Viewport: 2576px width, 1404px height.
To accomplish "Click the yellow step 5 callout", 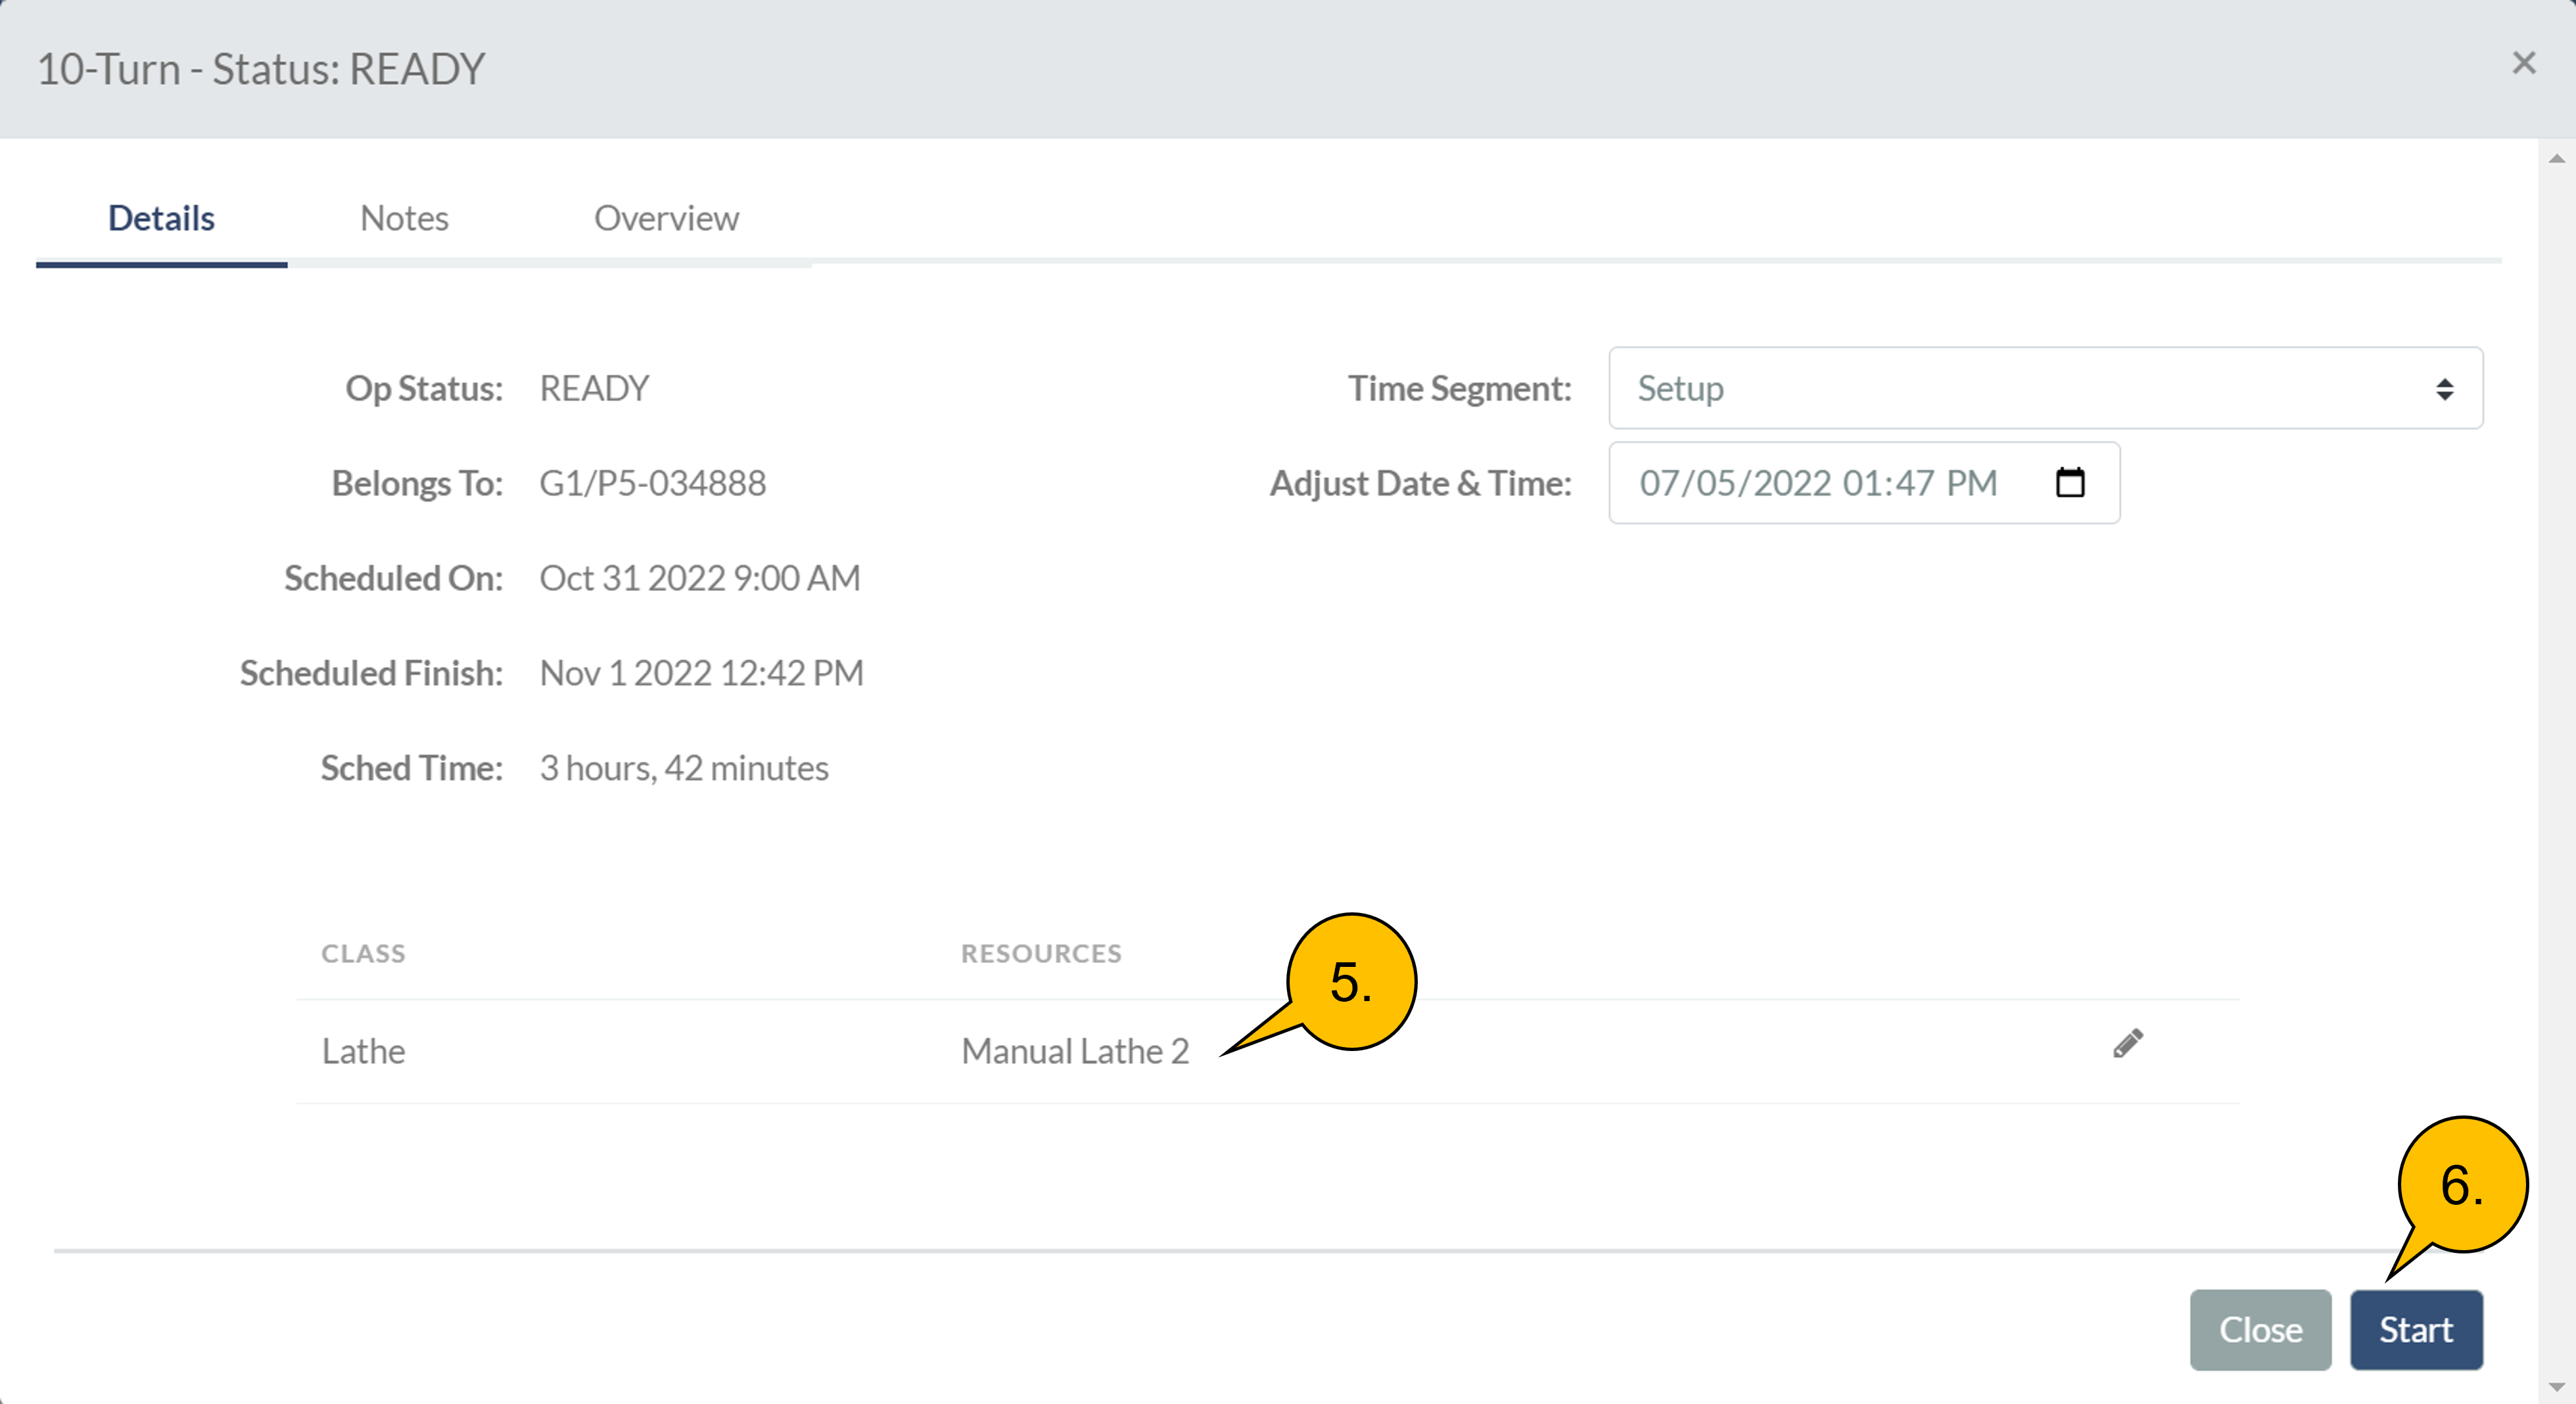I will coord(1351,981).
